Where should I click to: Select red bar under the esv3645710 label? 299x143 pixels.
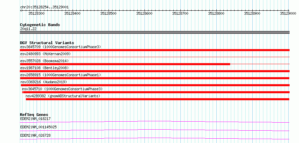point(156,92)
